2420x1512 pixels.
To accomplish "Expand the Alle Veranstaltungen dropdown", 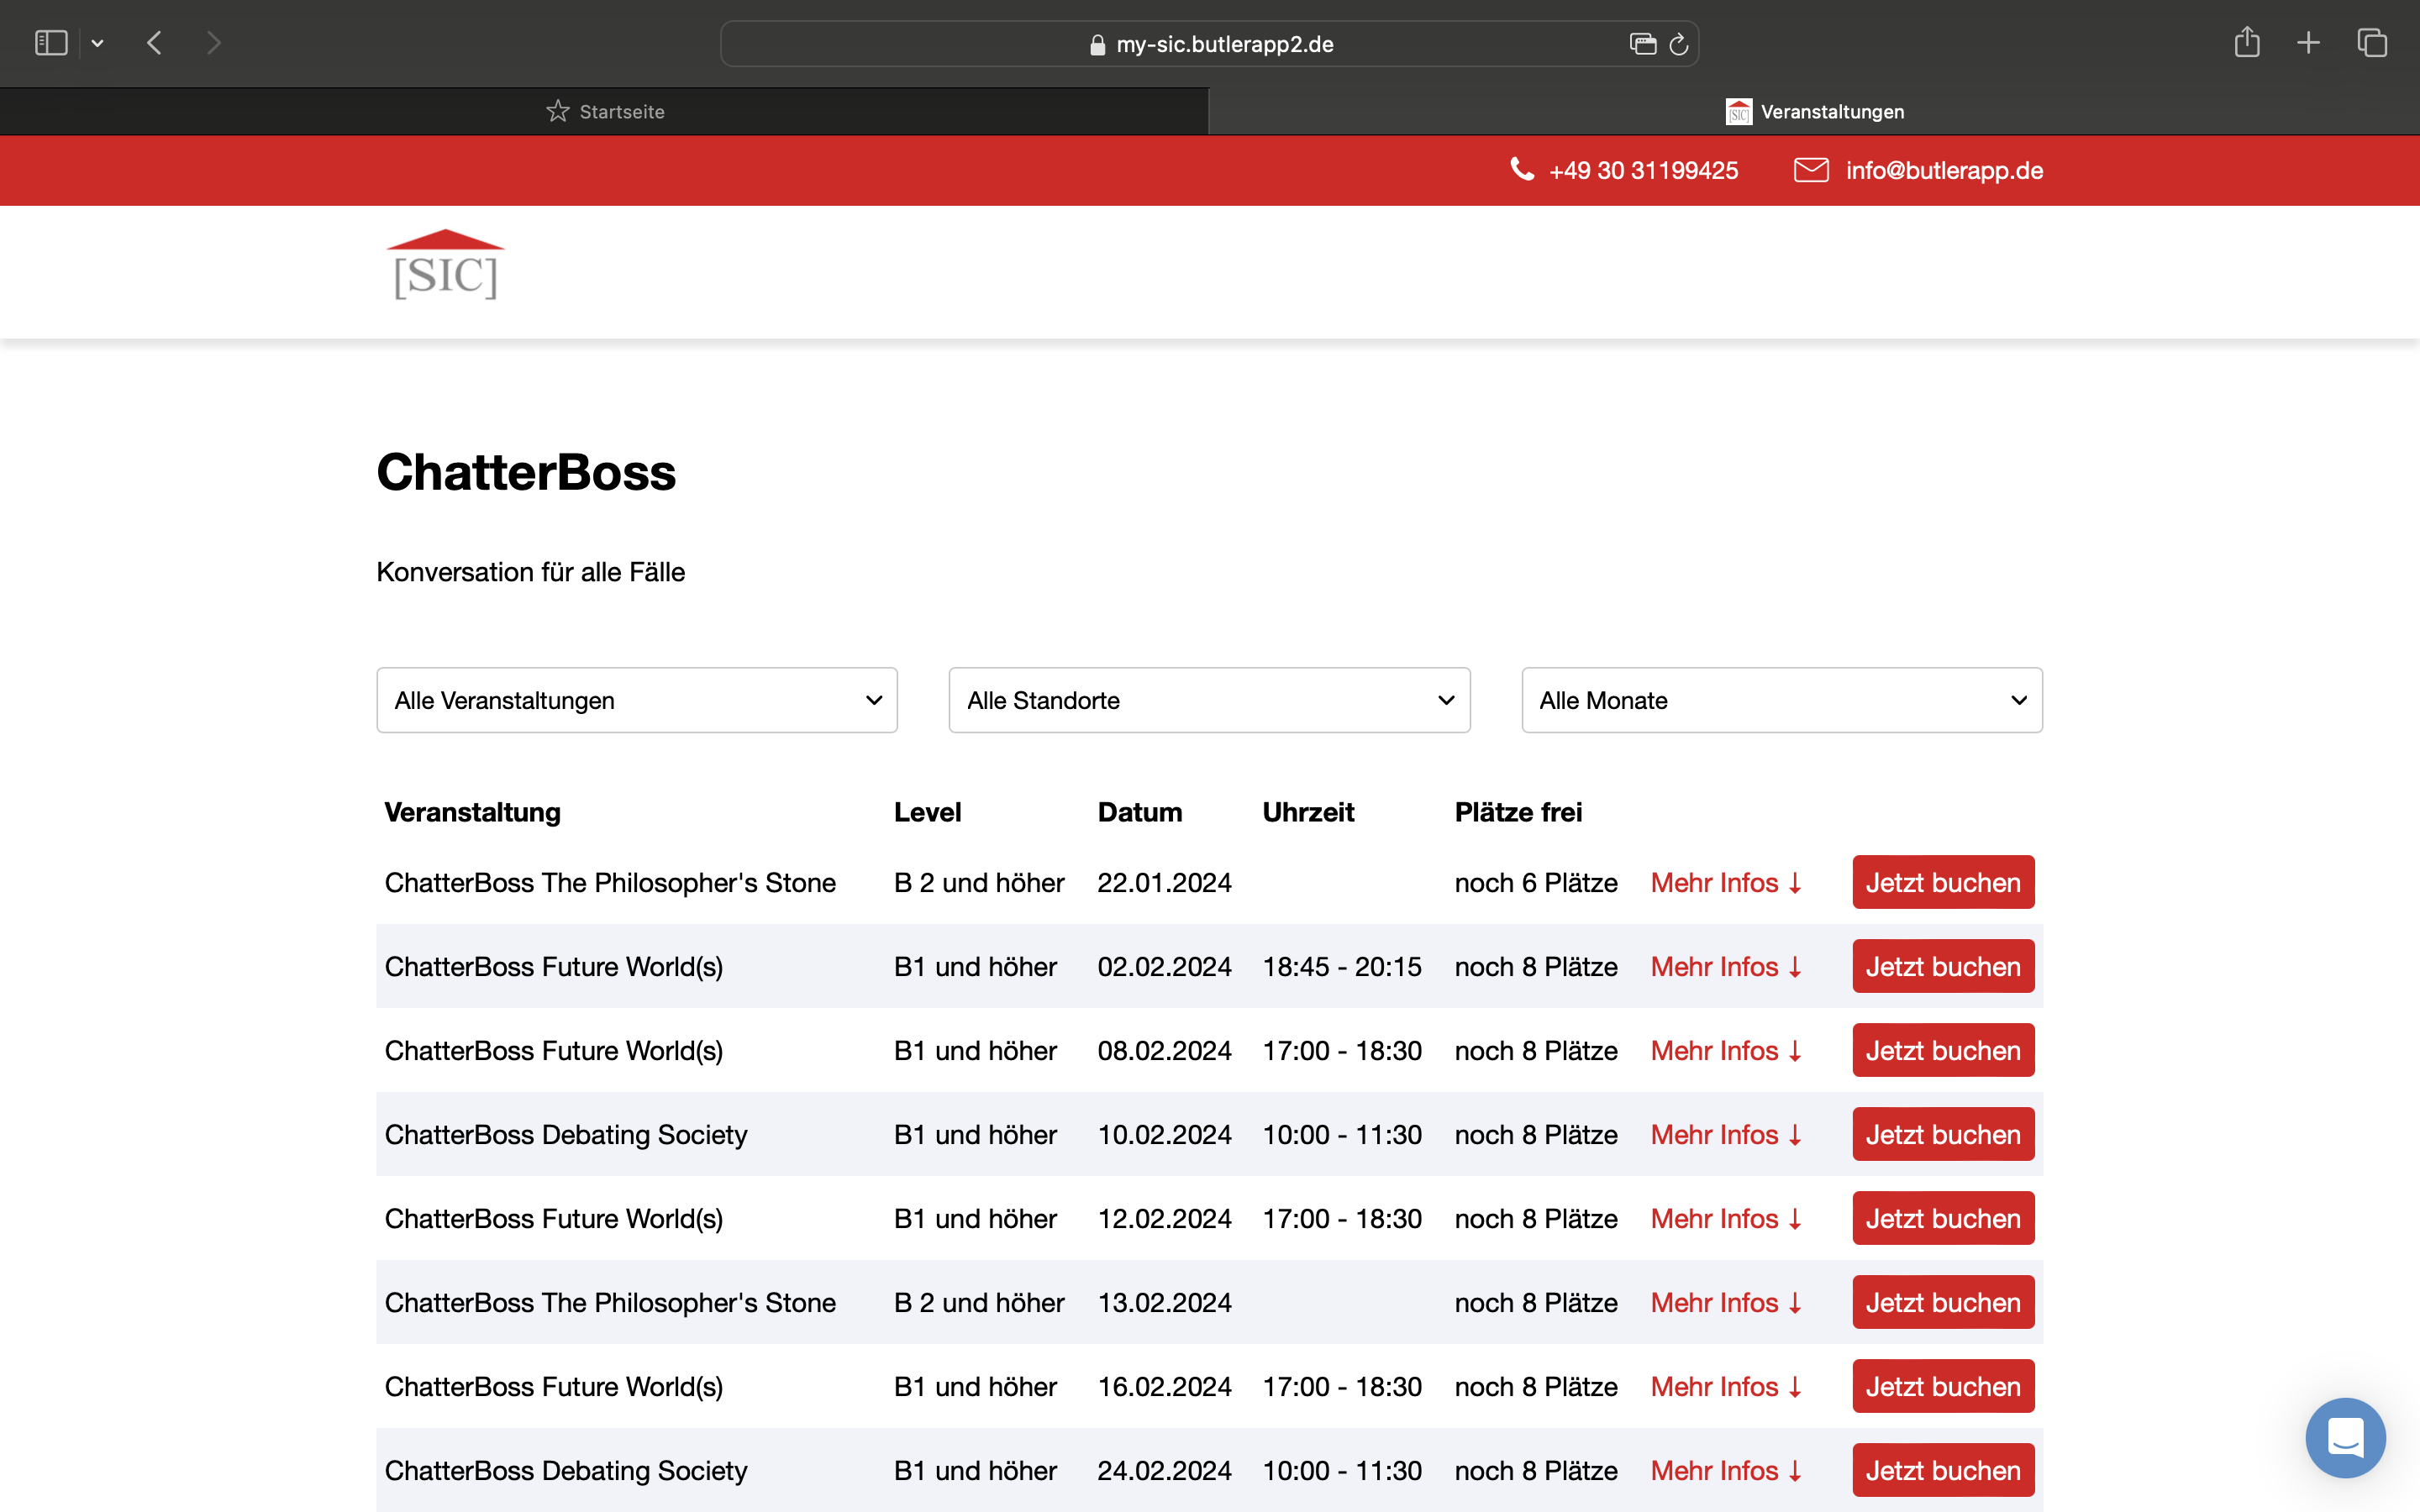I will [636, 700].
